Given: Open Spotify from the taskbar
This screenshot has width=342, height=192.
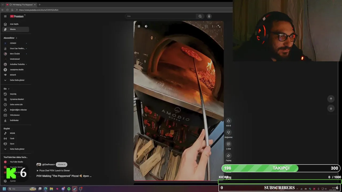Looking at the screenshot, I should click(x=69, y=189).
